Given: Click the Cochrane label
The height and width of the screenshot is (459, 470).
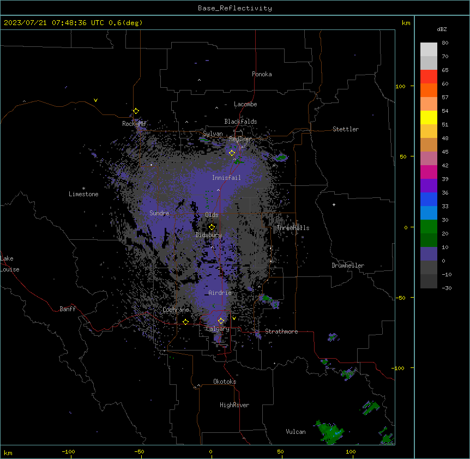Looking at the screenshot, I should (176, 310).
